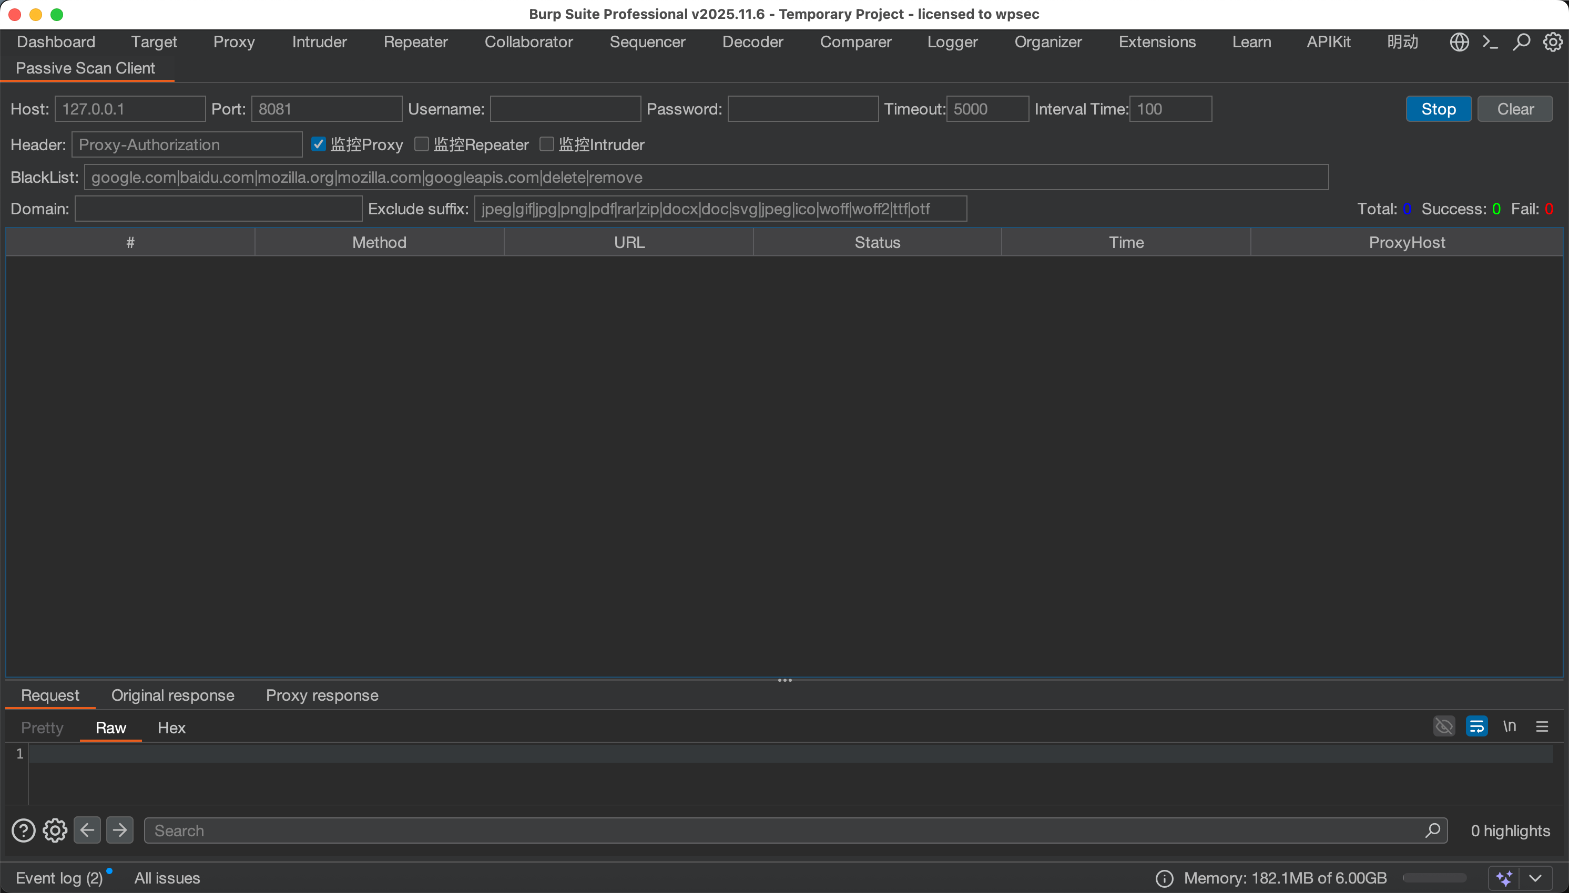The width and height of the screenshot is (1569, 893).
Task: Go to the Repeater tab
Action: 415,41
